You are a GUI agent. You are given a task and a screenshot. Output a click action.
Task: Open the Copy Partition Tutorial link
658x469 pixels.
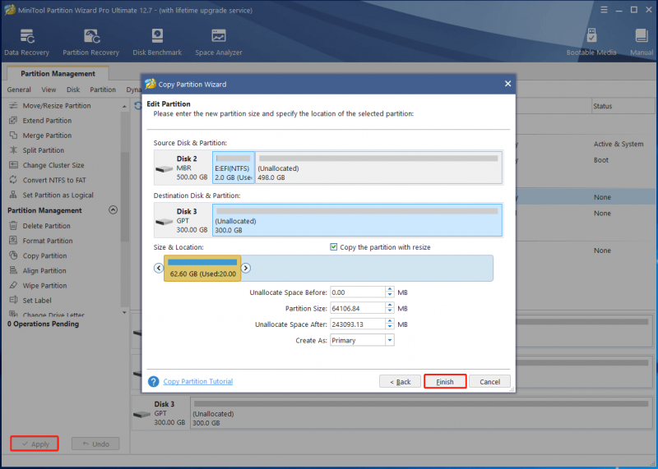point(198,381)
